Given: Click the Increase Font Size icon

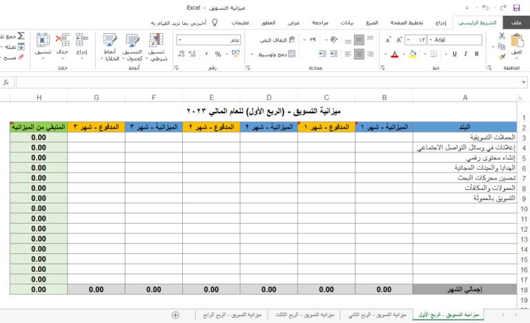Looking at the screenshot, I should 399,40.
